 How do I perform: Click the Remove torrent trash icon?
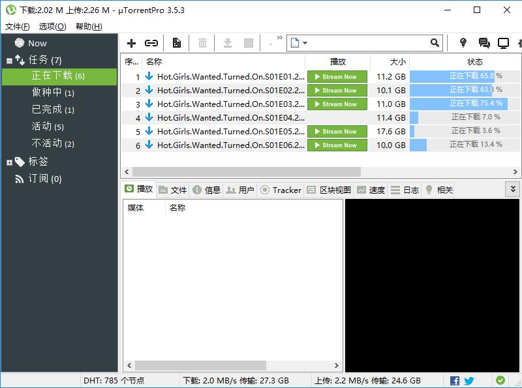point(202,43)
